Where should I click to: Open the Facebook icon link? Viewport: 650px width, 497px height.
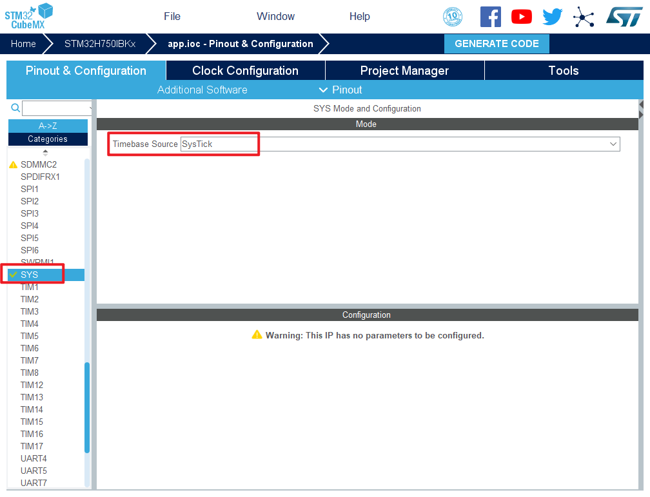(x=491, y=17)
